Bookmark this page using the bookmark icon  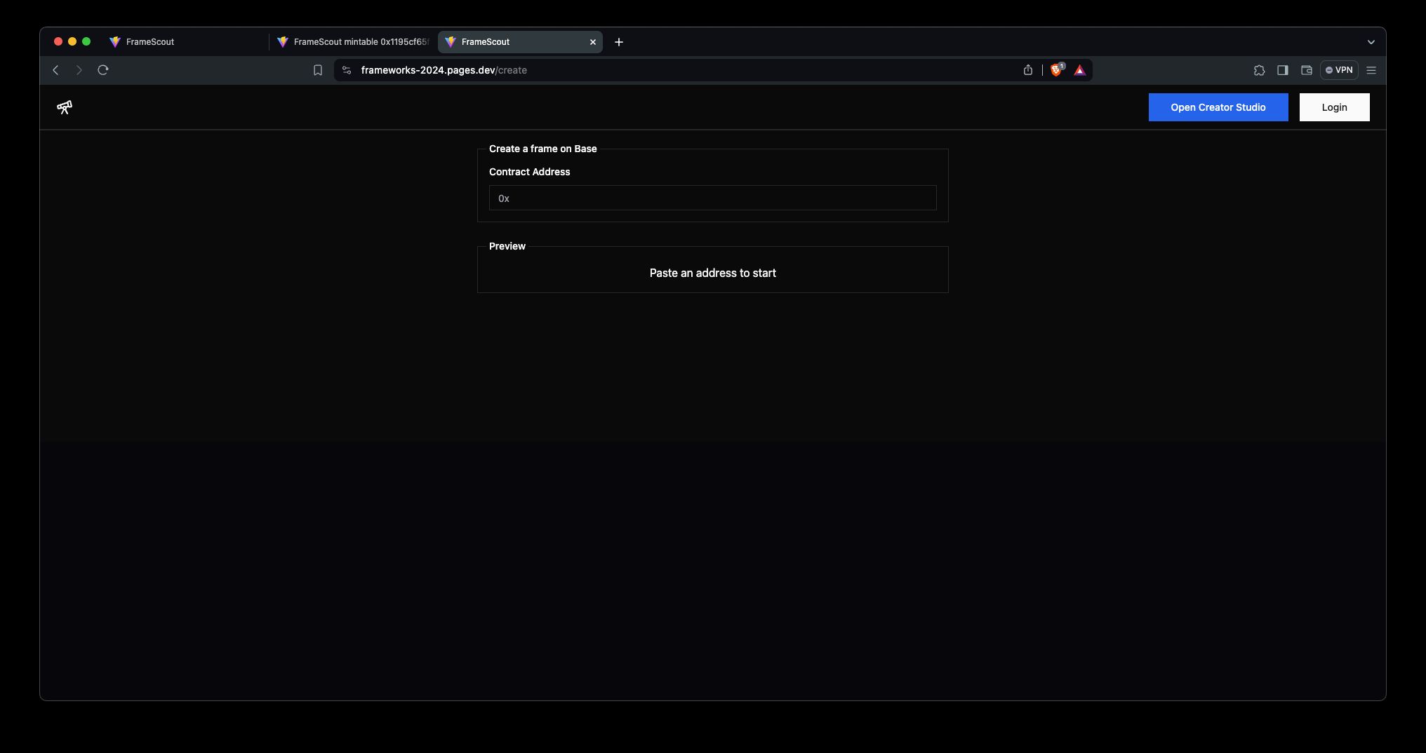(x=318, y=70)
